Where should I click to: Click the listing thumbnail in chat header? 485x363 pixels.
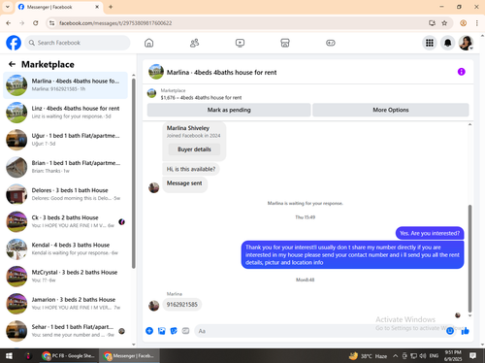tap(156, 72)
